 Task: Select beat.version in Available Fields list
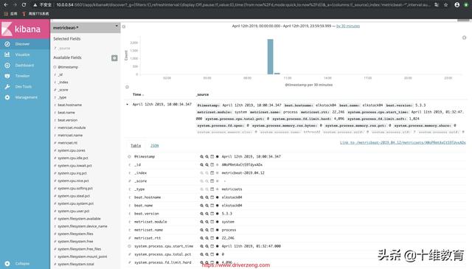point(67,120)
